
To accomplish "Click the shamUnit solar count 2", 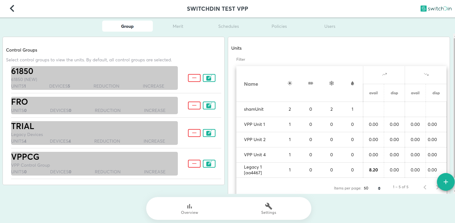I will [x=290, y=109].
